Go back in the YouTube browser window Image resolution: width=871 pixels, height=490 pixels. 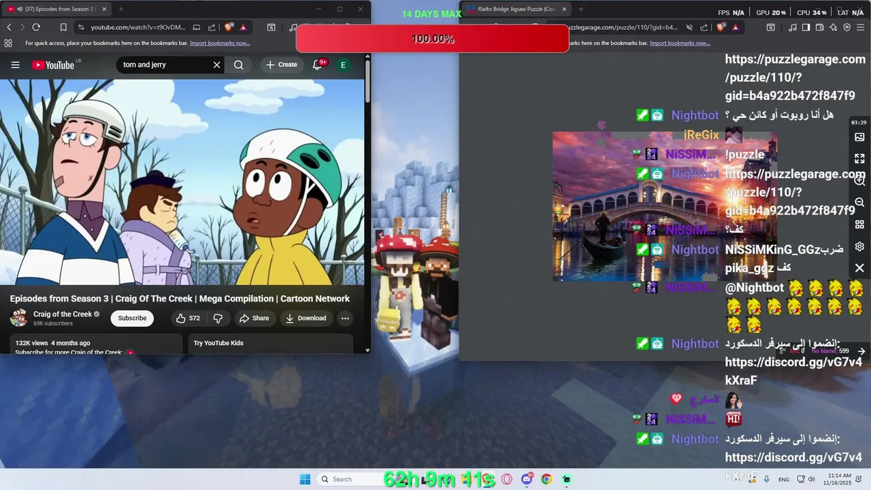[9, 27]
